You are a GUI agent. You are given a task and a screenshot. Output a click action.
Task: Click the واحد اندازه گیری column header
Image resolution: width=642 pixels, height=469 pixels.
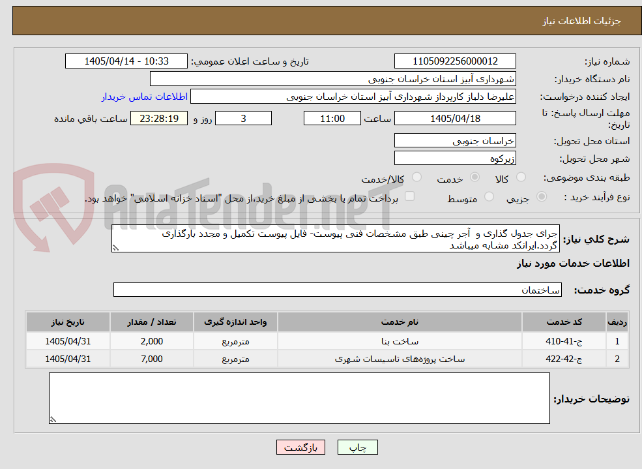[x=235, y=322]
